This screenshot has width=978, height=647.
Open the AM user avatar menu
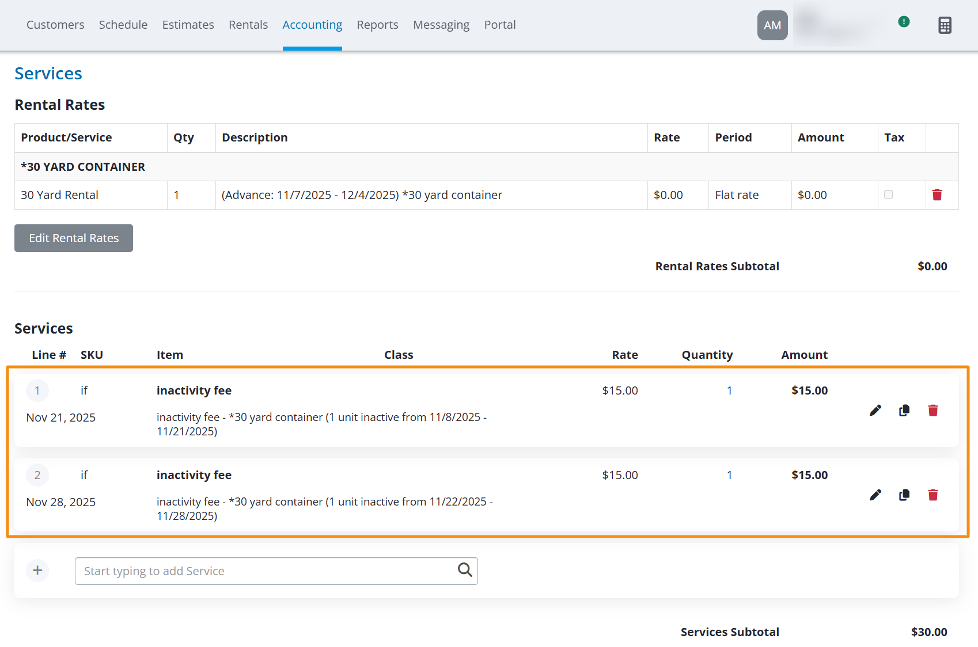(x=772, y=25)
